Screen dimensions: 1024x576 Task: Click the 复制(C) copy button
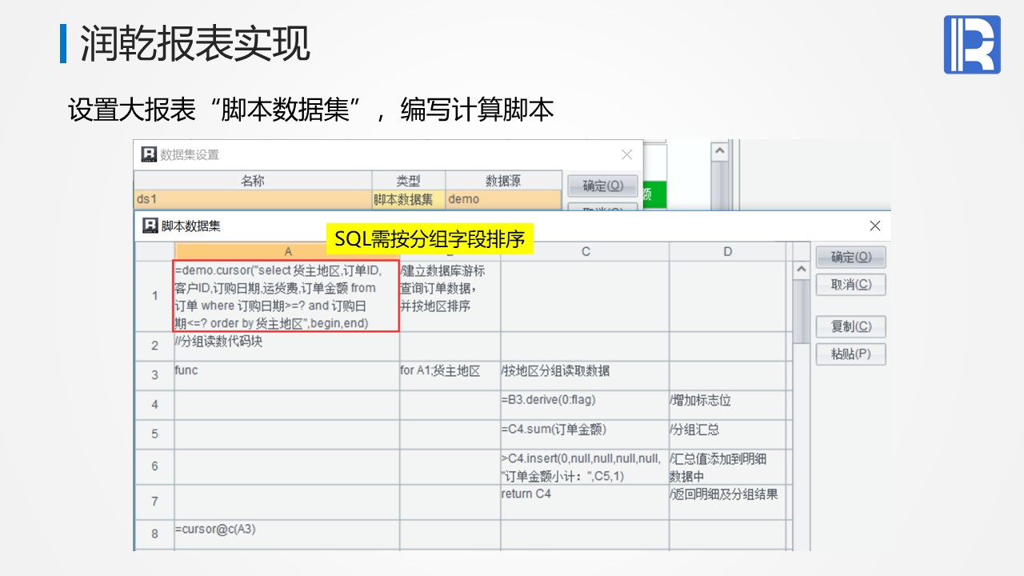pos(850,326)
